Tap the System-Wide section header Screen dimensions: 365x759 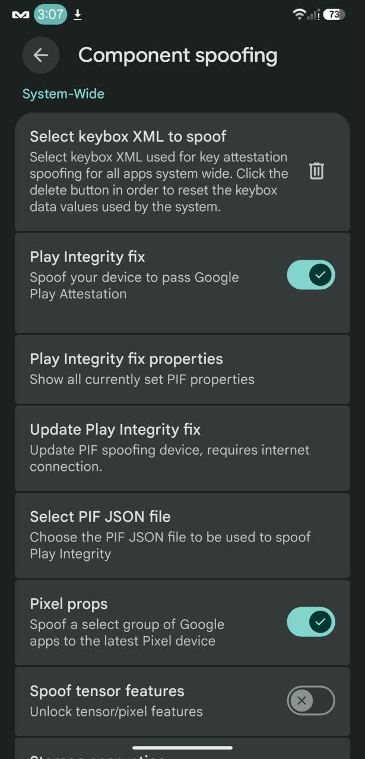[x=64, y=94]
